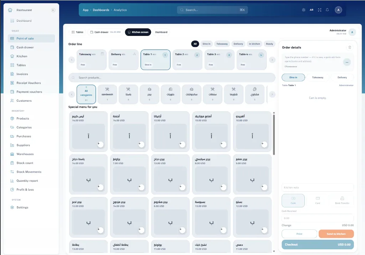This screenshot has width=365, height=255.
Task: Open Settings in the sidebar
Action: coord(31,207)
